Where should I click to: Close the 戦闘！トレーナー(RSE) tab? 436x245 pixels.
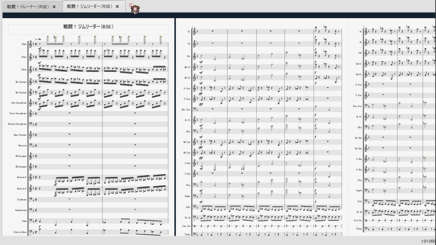54,7
